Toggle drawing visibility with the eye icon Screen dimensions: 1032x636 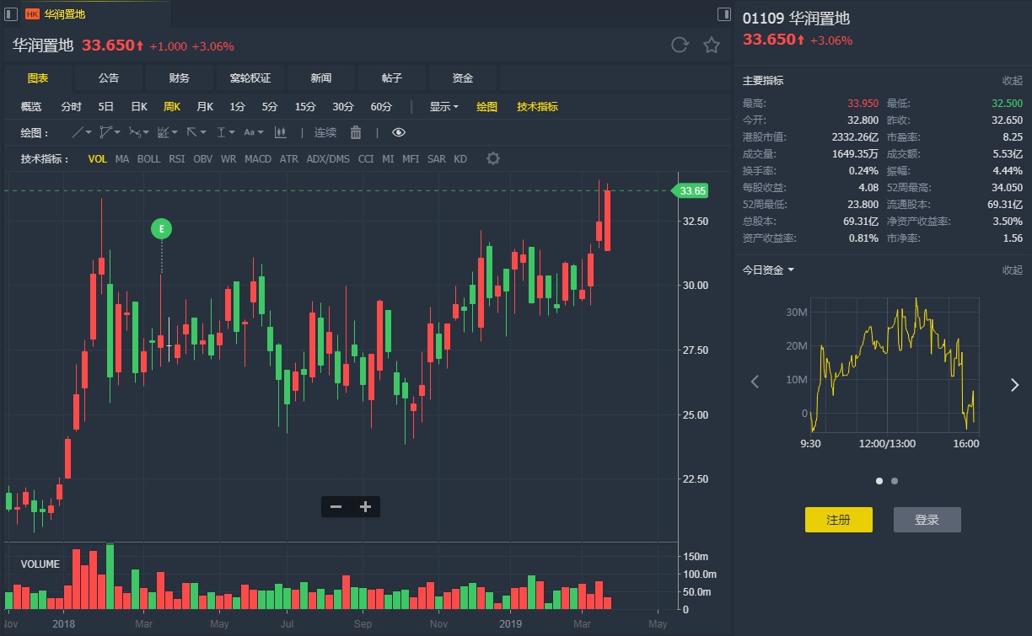[399, 132]
